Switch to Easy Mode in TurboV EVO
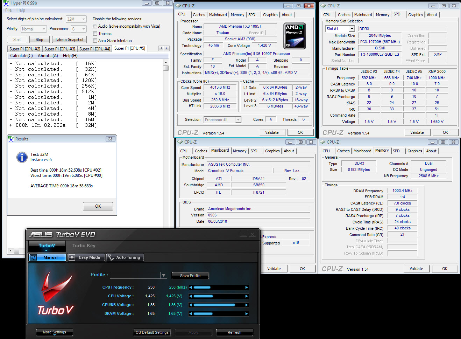Viewport: 461px width, 339px height. [x=86, y=257]
